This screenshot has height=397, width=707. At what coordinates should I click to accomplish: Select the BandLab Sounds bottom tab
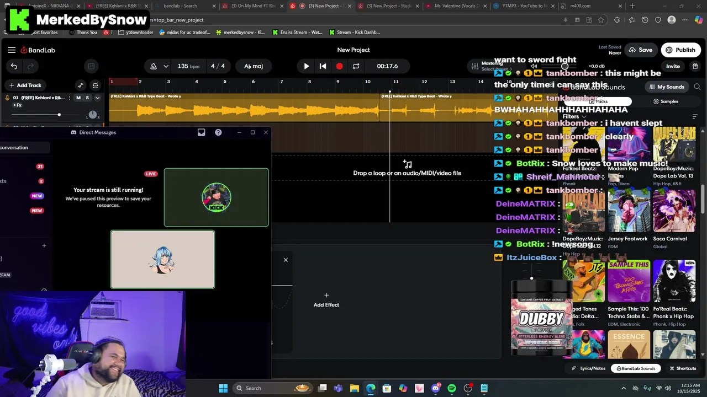point(636,368)
